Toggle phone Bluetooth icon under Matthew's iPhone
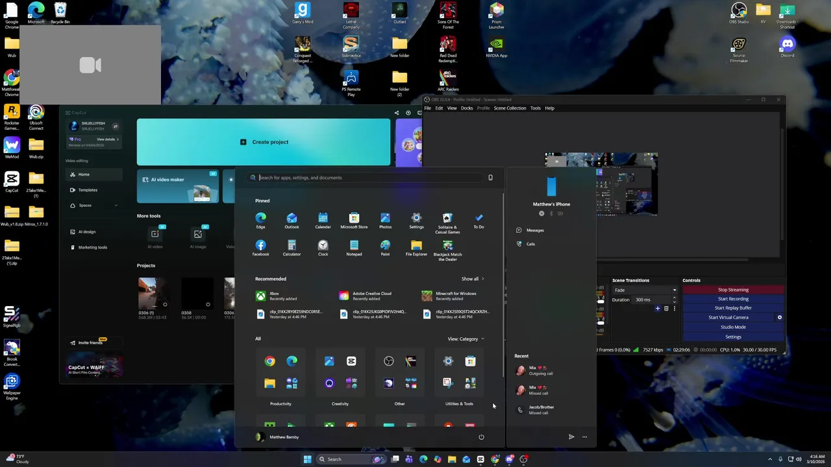 551,213
